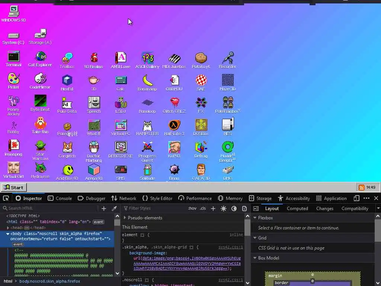Toggle the .cls classes panel
Viewport: 381px width, 286px height.
[x=203, y=209]
